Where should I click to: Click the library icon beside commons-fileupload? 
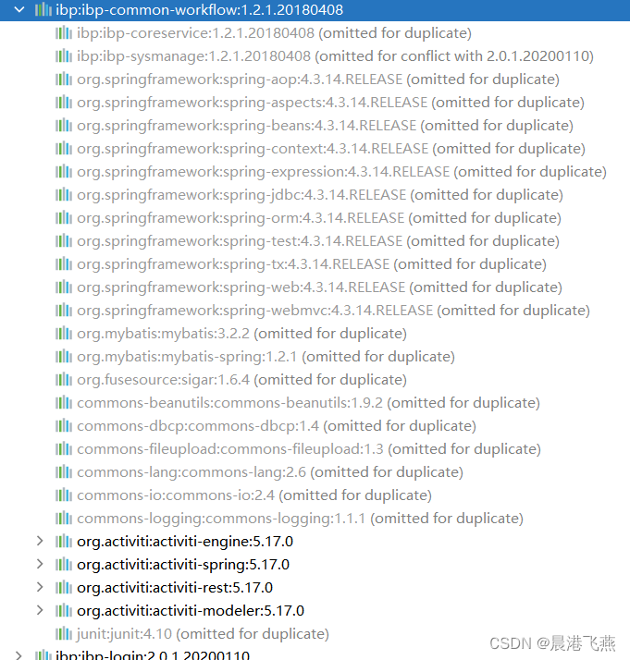(64, 449)
